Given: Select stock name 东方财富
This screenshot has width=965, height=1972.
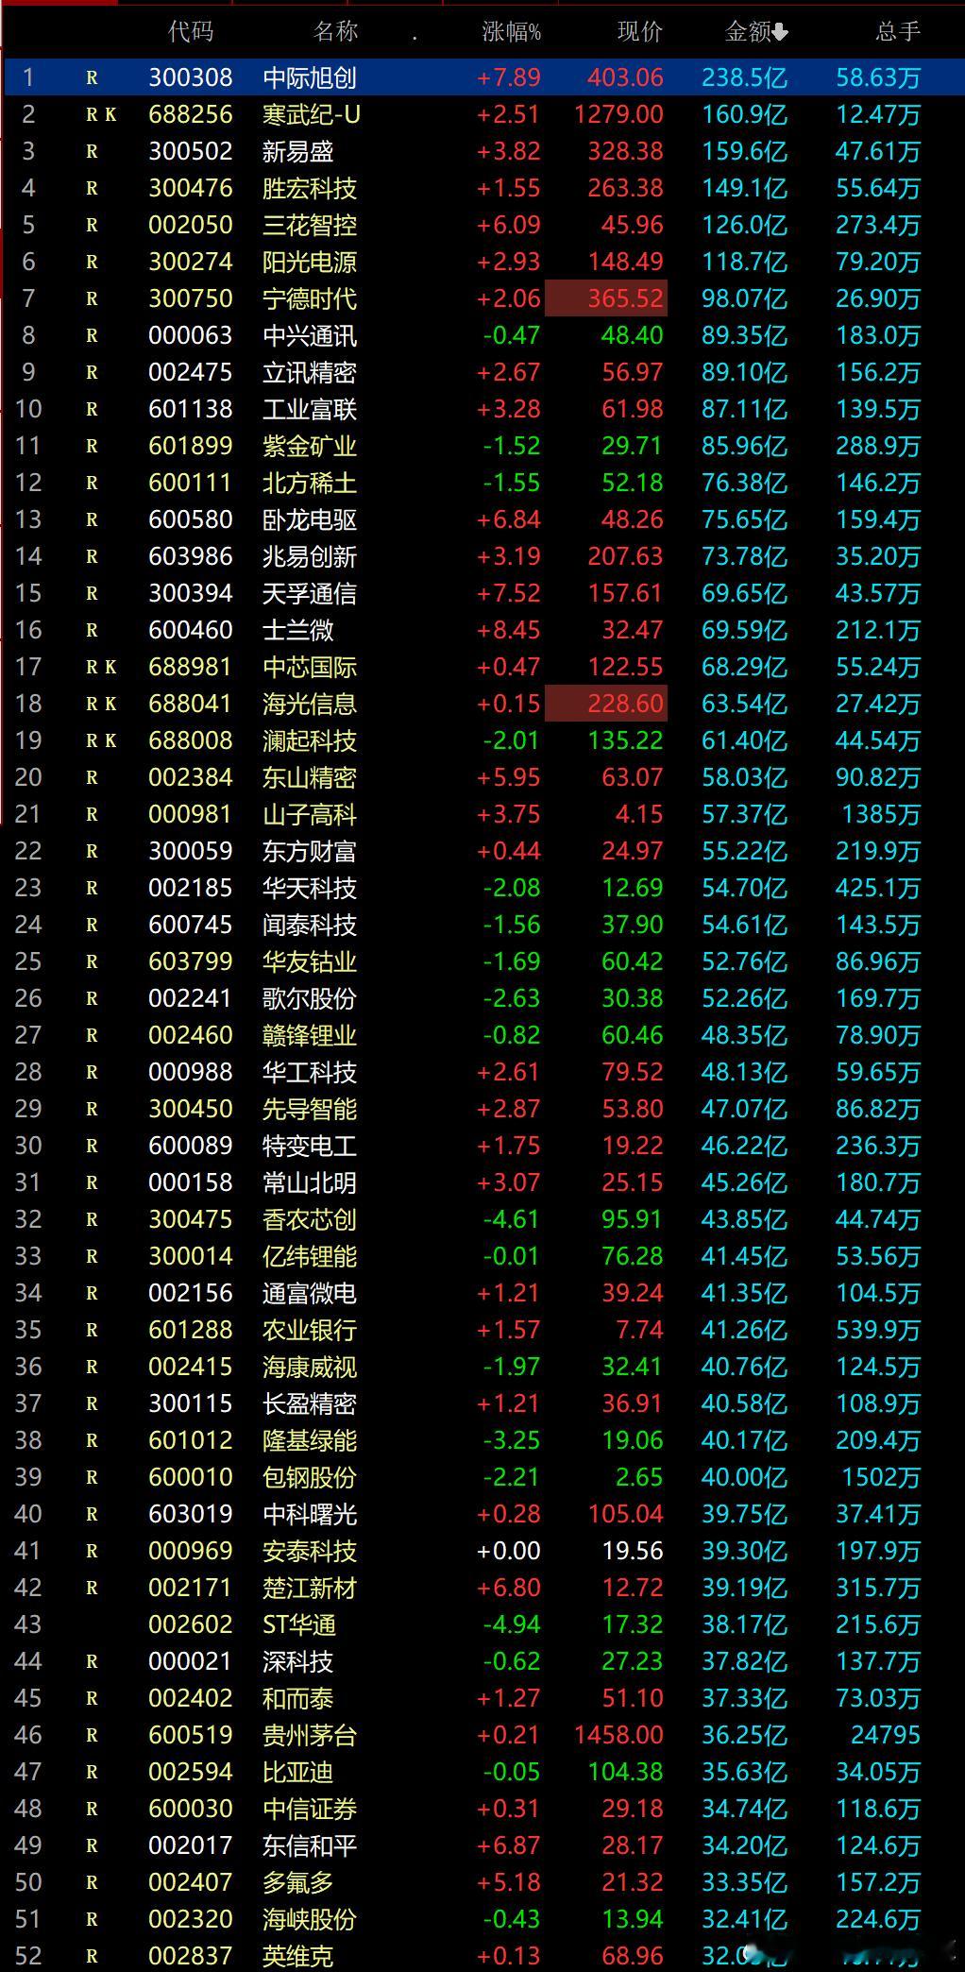Looking at the screenshot, I should (310, 851).
